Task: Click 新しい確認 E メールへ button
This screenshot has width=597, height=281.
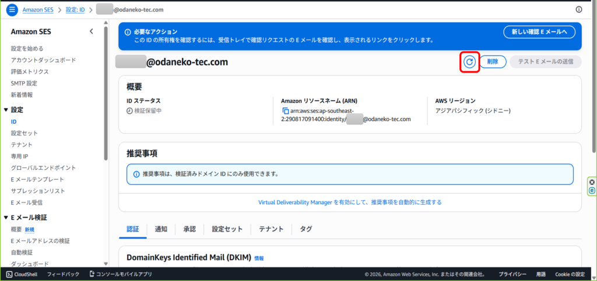Action: pos(539,32)
